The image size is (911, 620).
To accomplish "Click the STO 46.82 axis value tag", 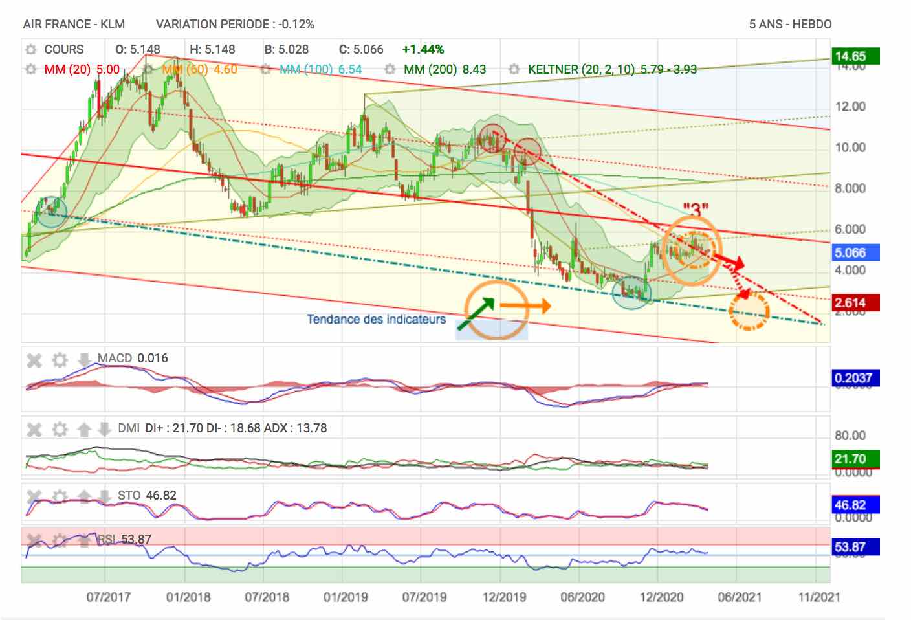I will coord(855,505).
